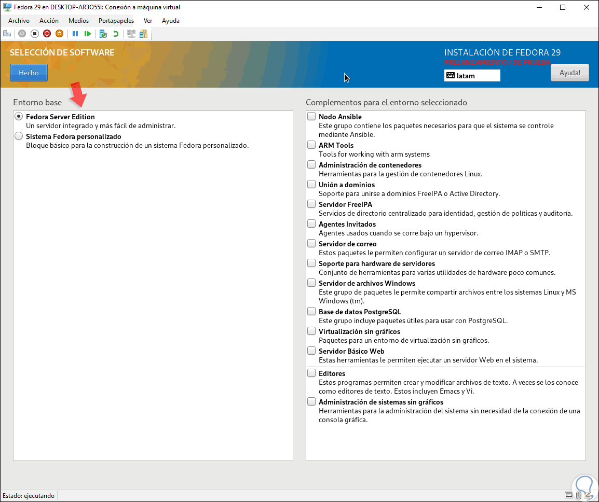Revert the VM with the green undo arrow

coord(116,34)
